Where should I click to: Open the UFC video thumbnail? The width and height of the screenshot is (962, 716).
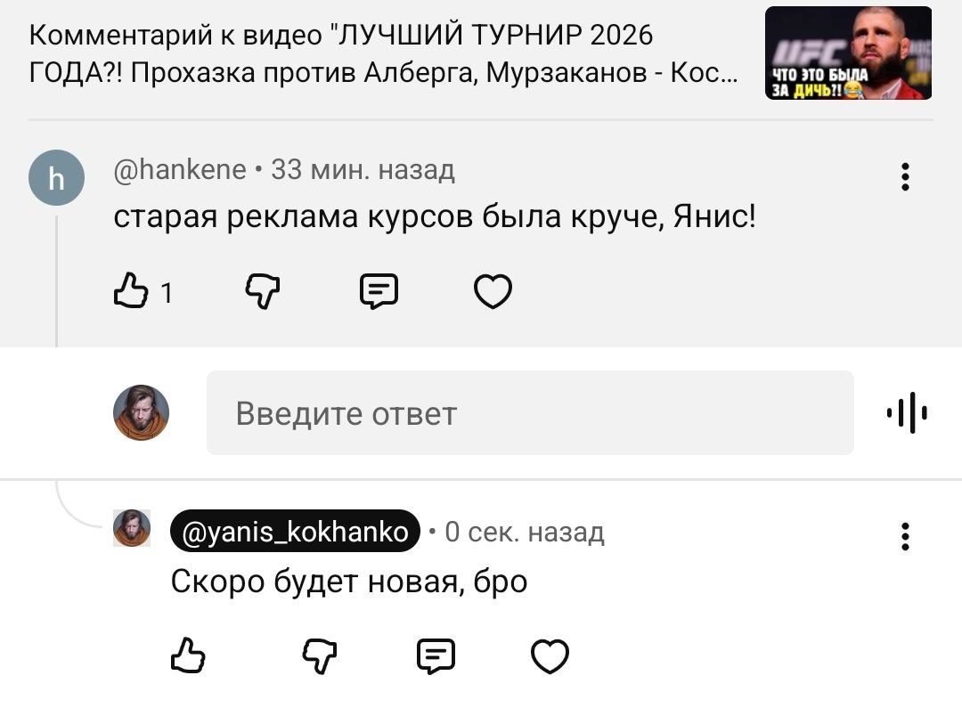849,53
